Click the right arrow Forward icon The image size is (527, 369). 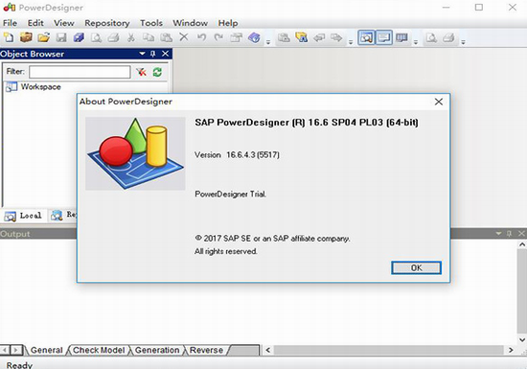[x=336, y=37]
